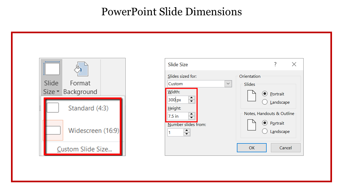
Task: Increase the Width value using the spinner
Action: (x=192, y=98)
